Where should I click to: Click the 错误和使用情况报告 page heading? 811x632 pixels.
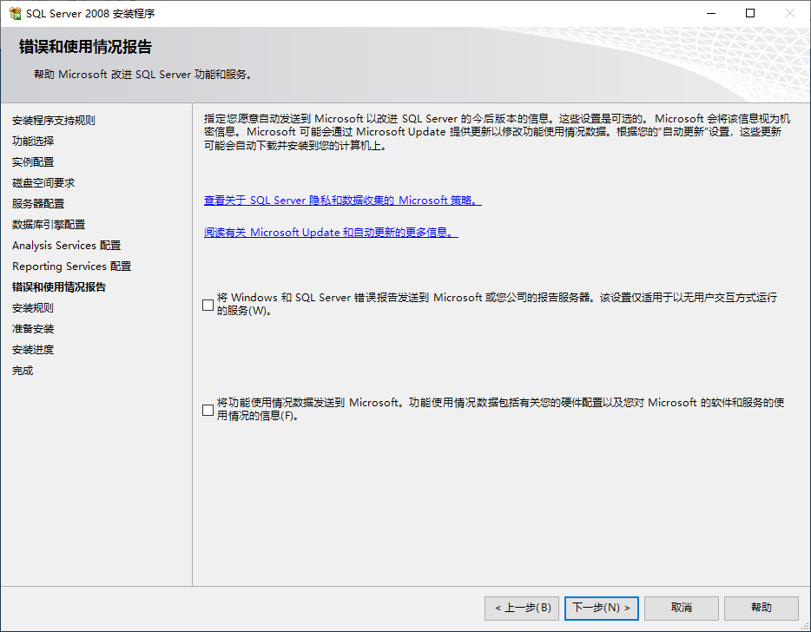click(85, 47)
